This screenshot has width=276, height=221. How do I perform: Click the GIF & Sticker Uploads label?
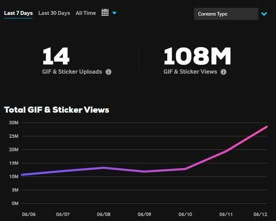coord(72,72)
